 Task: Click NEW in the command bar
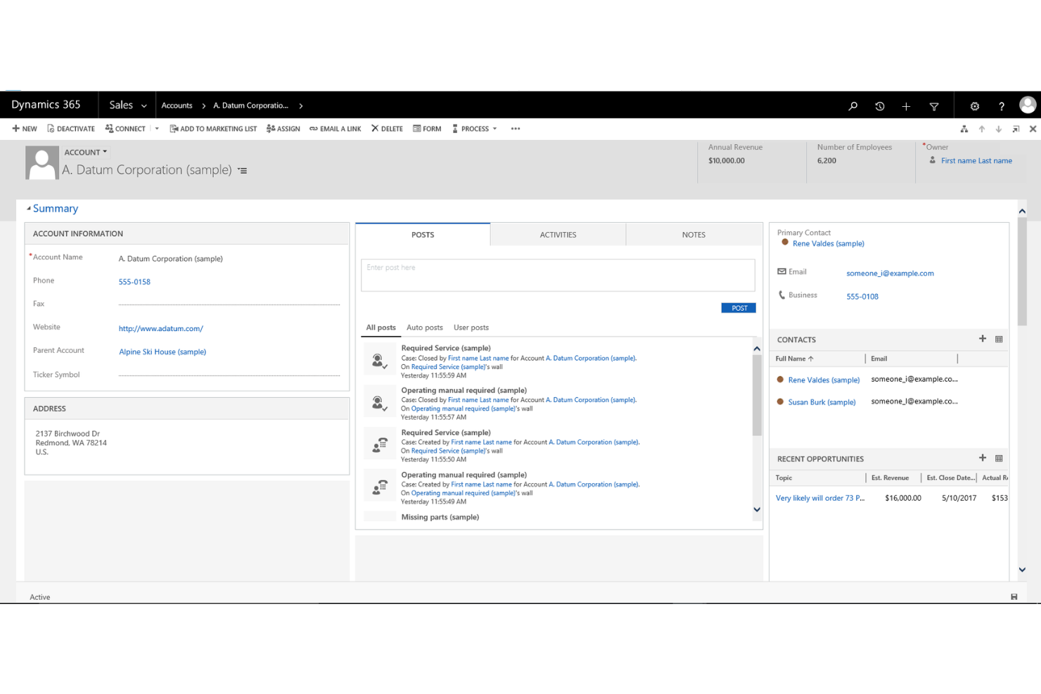click(25, 129)
